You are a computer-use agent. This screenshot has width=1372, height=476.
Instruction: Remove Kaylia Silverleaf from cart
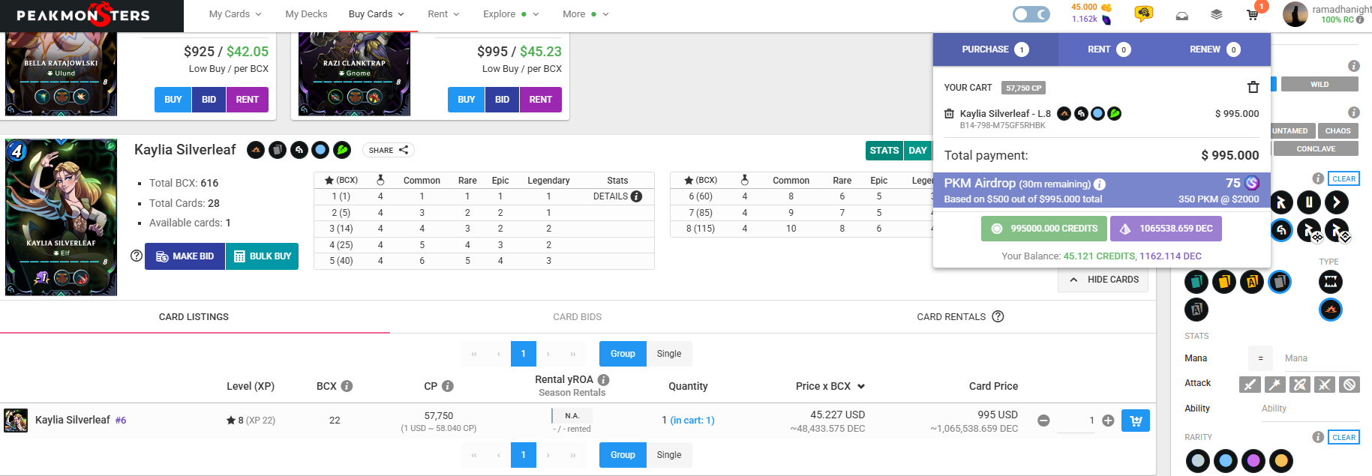click(949, 114)
